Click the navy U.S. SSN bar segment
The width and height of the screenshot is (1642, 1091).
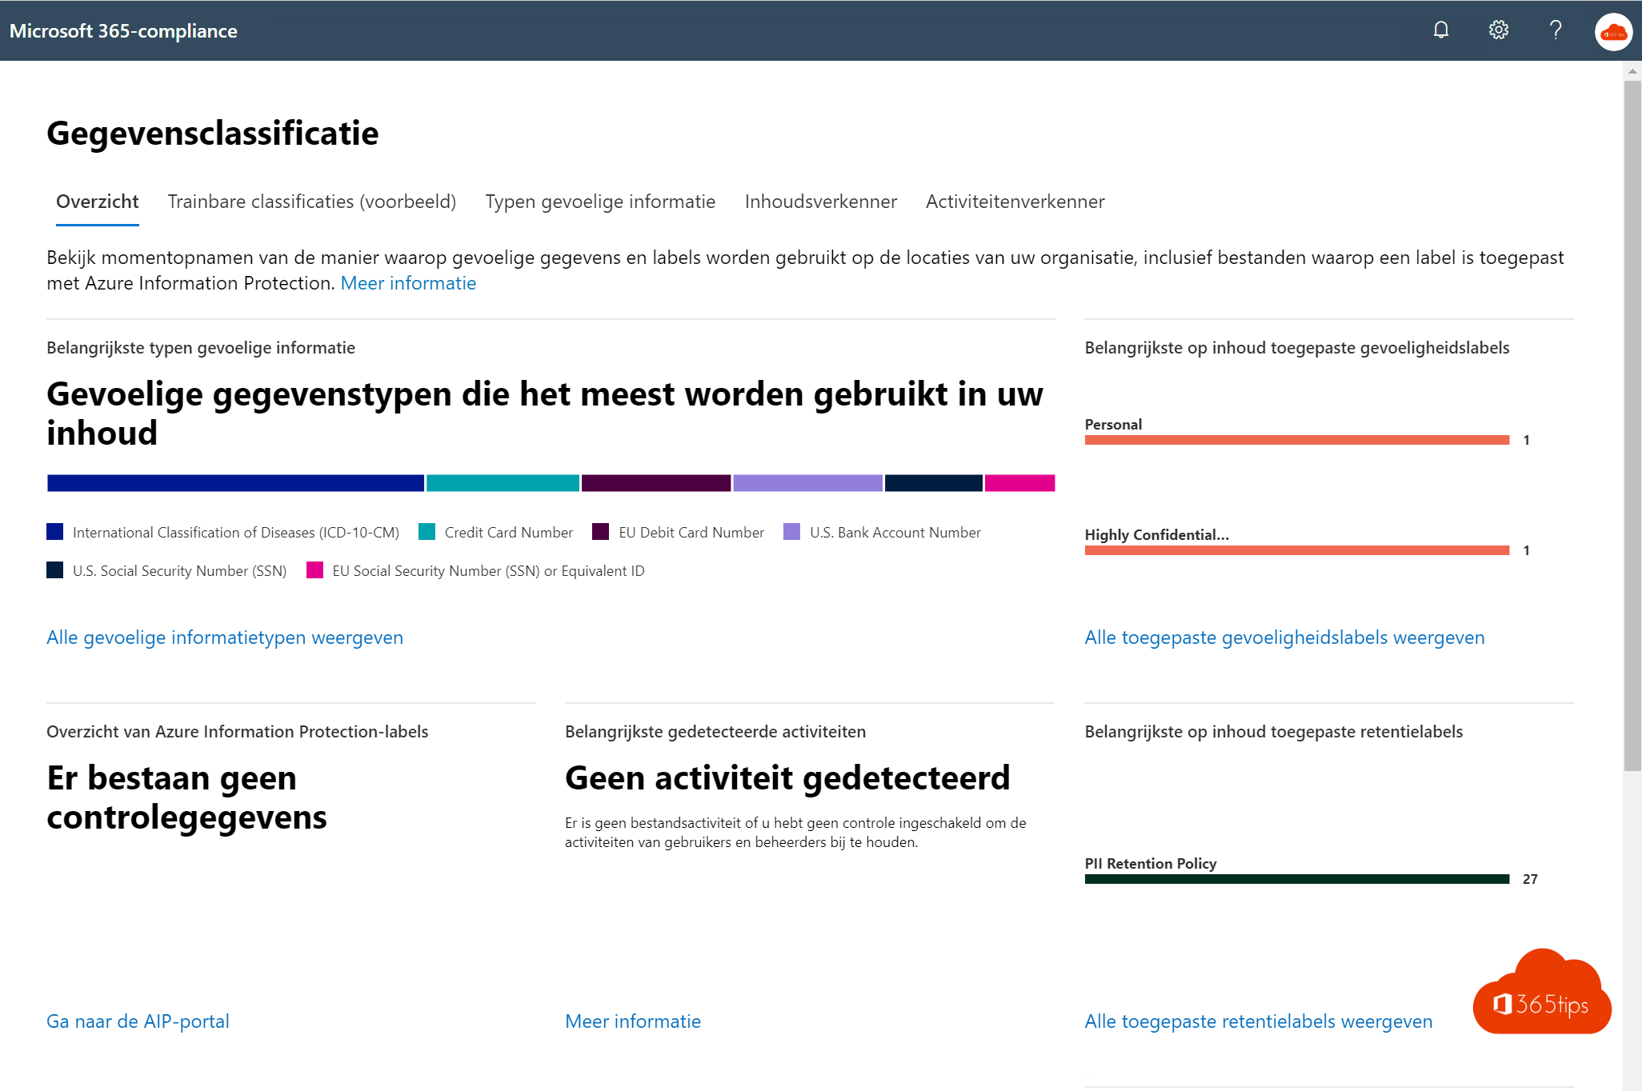point(934,483)
